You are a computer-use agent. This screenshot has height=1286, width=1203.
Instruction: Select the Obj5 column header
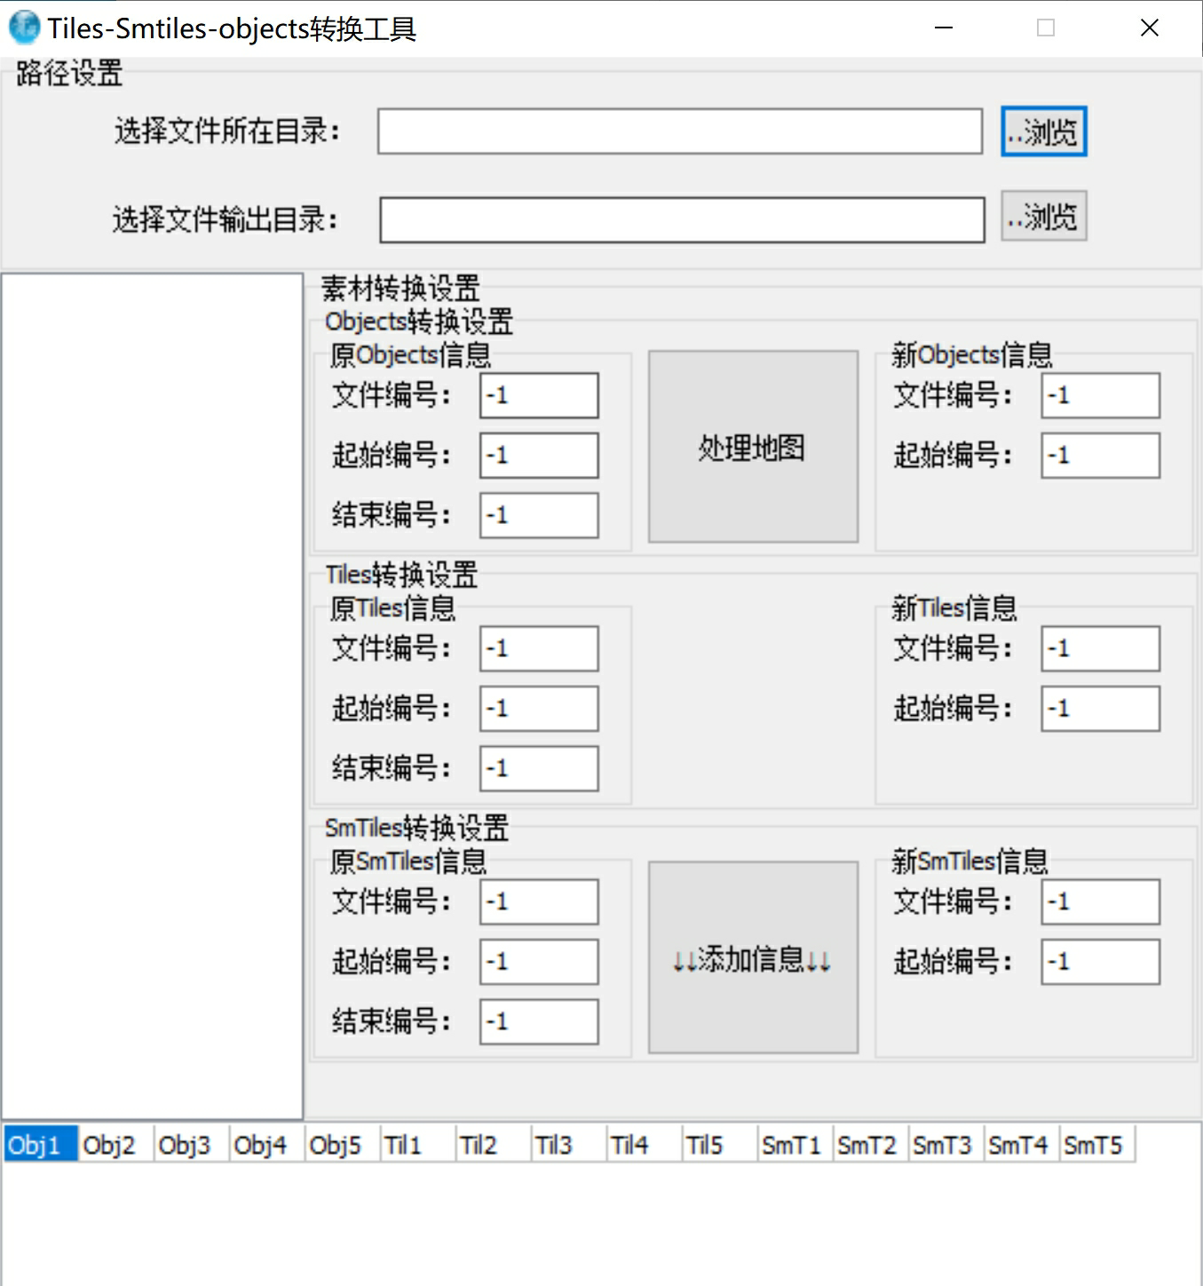(343, 1144)
